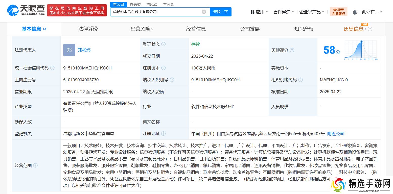Screen dimensions: 393x194
Task: Click the help icon beside 统一社会信用代码
Action: [52, 68]
